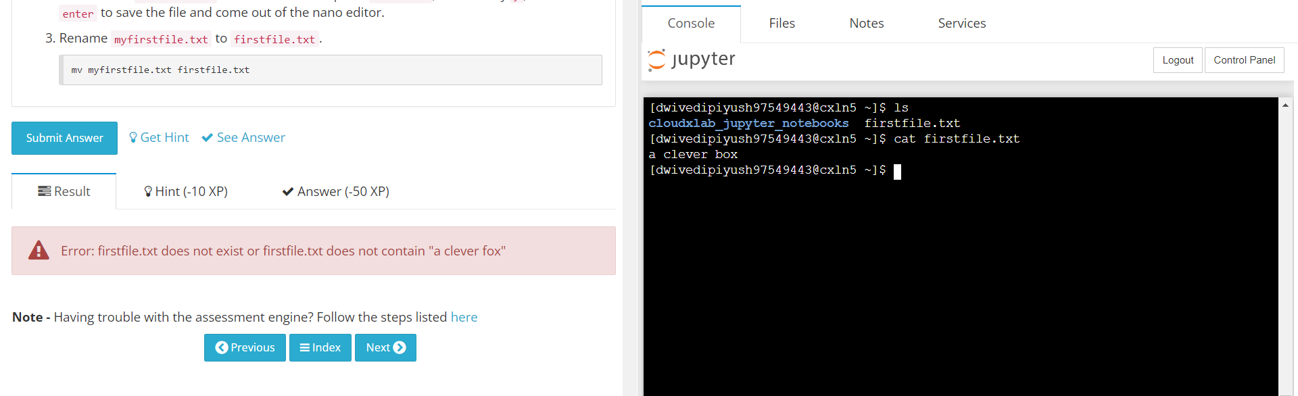Click the Result tab list icon
The height and width of the screenshot is (396, 1298).
(x=45, y=191)
